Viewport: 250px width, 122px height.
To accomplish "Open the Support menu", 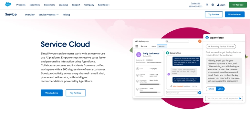I will [x=76, y=5].
